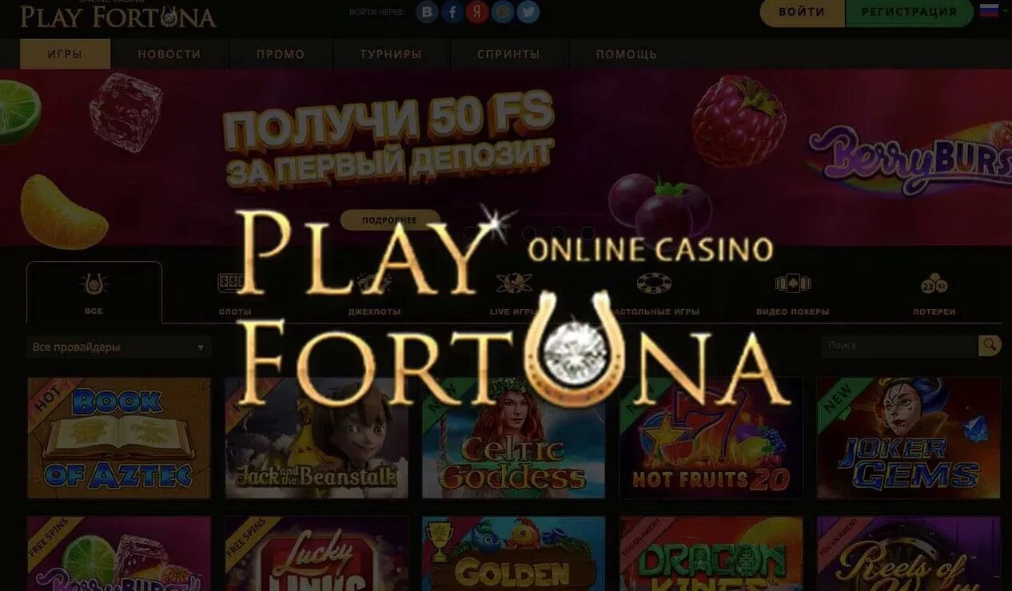
Task: Open the Joker Gems game thumbnail
Action: tap(909, 438)
